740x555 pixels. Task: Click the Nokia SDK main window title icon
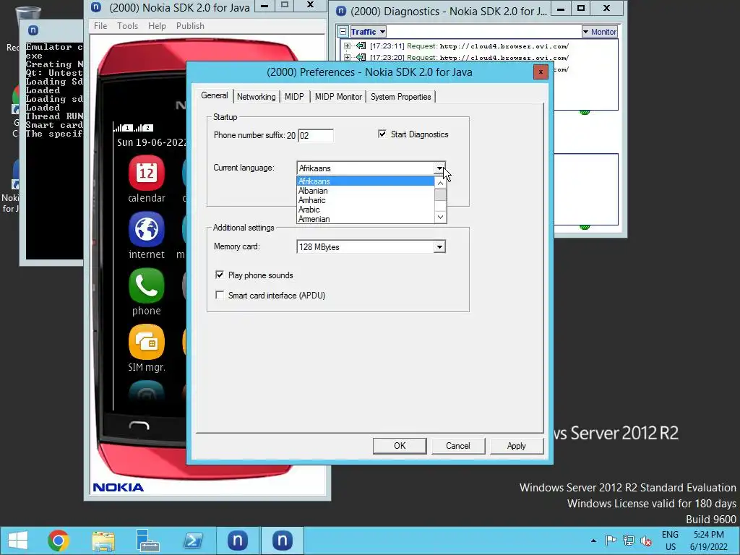tap(96, 7)
